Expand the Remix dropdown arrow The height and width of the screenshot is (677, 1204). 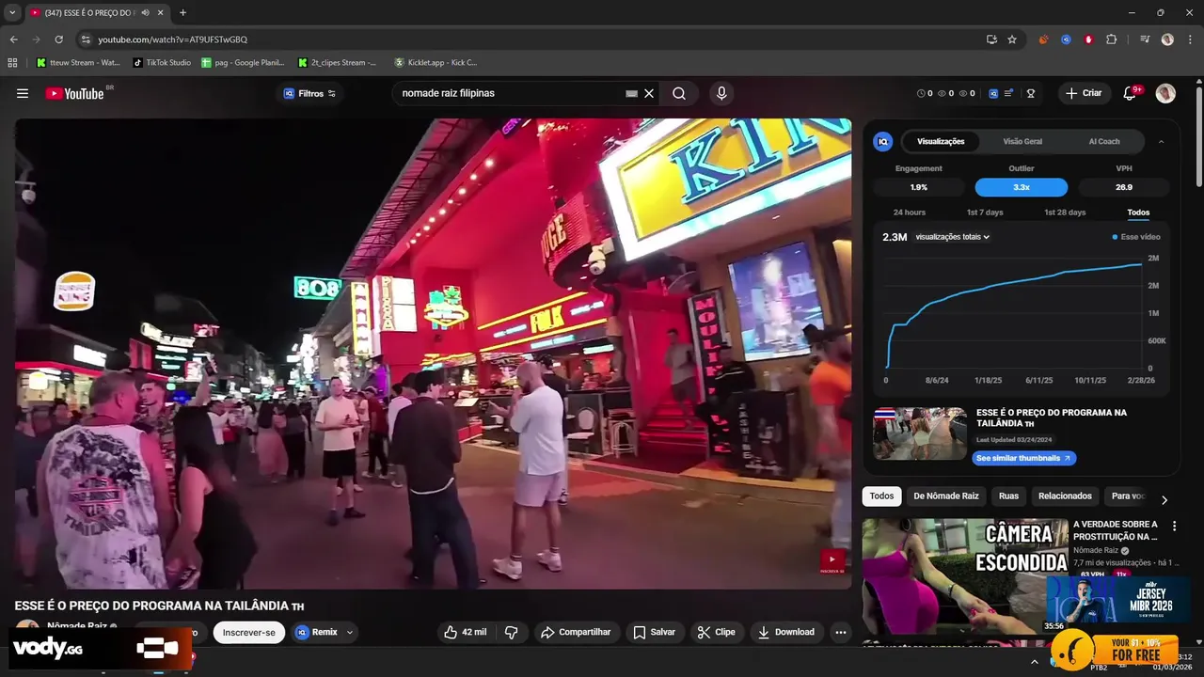(350, 632)
